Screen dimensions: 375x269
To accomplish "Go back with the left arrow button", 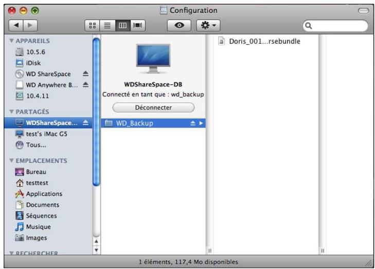I will click(16, 25).
